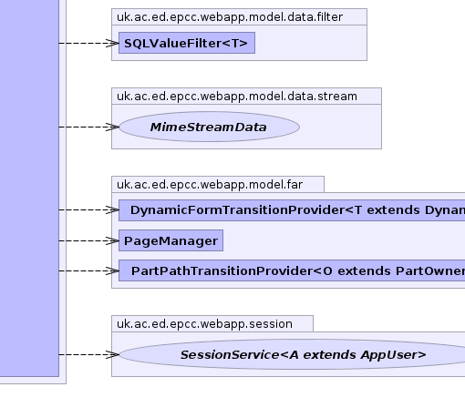
Task: Open the MimeStreamData interface ellipse
Action: [209, 127]
